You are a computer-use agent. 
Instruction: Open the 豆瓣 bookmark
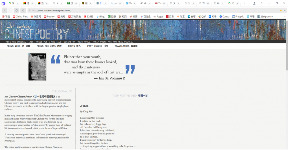112,17
